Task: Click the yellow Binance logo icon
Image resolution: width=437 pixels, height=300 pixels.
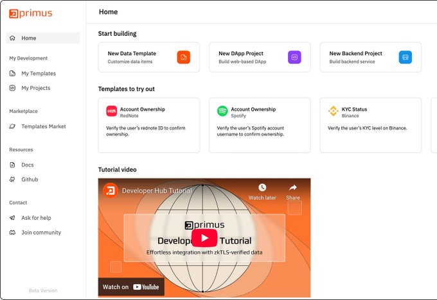Action: (333, 111)
